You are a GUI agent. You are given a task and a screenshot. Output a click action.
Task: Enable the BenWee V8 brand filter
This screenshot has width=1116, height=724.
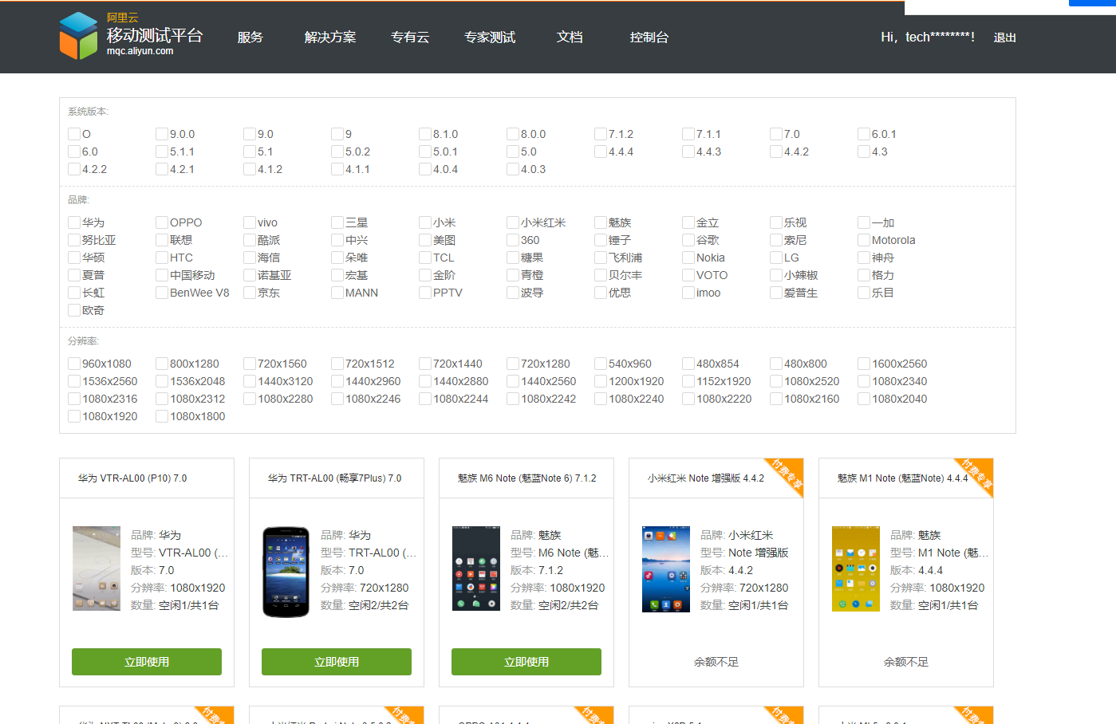(162, 293)
